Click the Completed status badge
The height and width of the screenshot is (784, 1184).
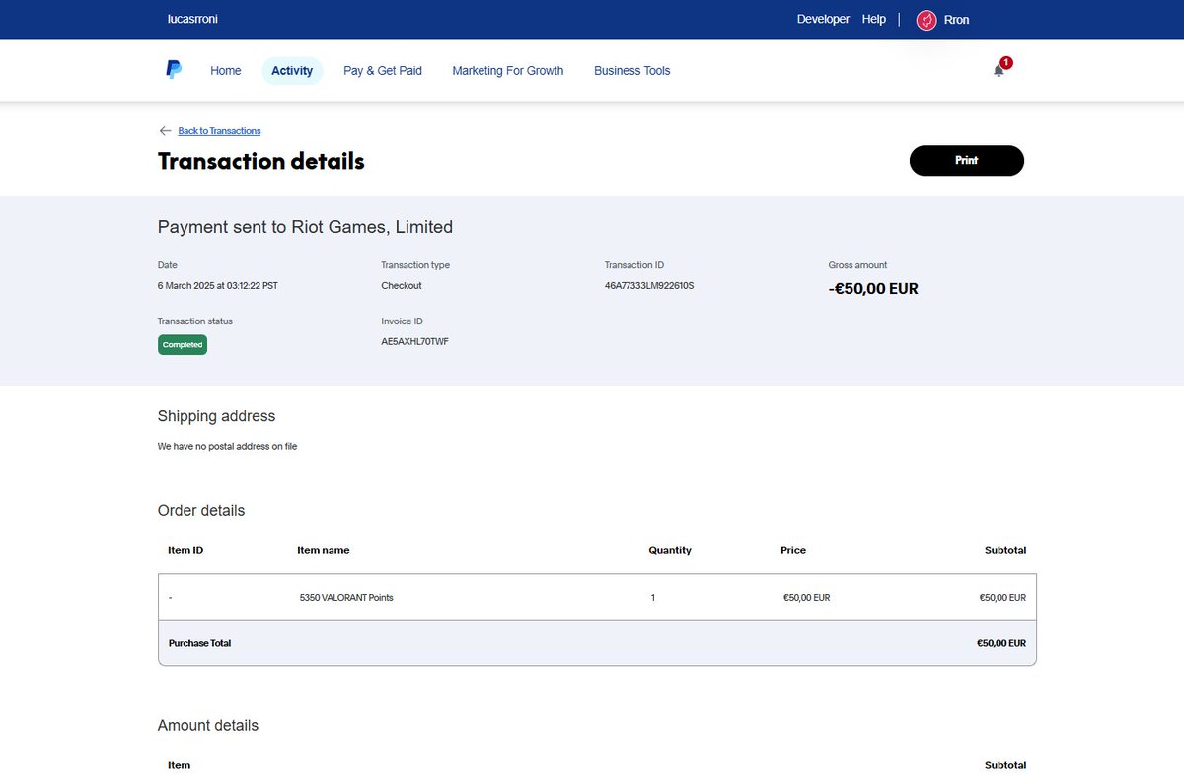183,345
